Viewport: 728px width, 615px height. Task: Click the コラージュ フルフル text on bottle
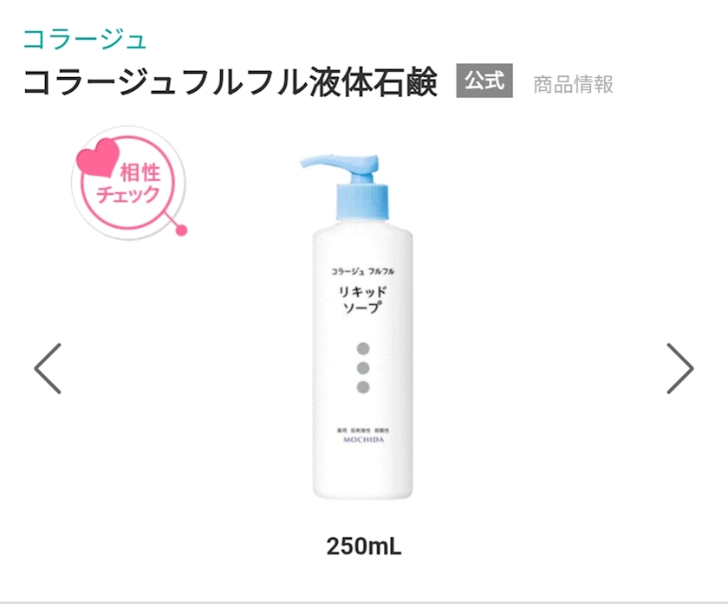coord(362,271)
